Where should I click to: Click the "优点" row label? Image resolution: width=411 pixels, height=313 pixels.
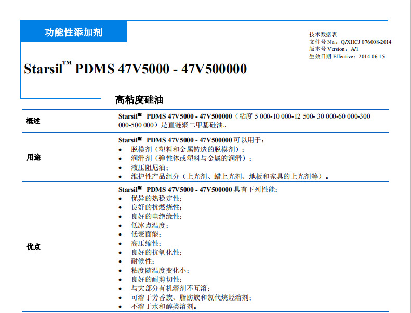33,246
